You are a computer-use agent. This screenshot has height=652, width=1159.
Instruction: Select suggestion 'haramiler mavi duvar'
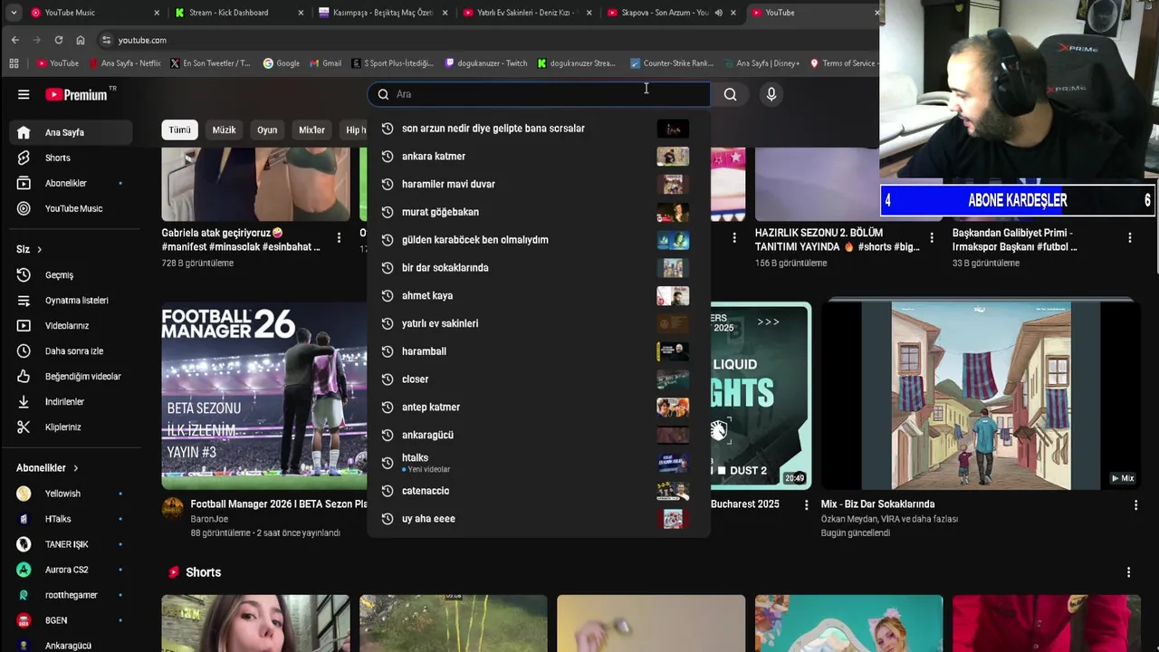[539, 184]
